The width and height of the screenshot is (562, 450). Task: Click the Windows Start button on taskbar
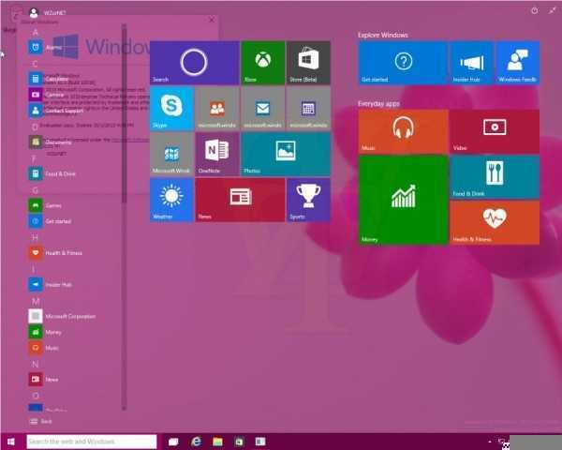coord(11,442)
